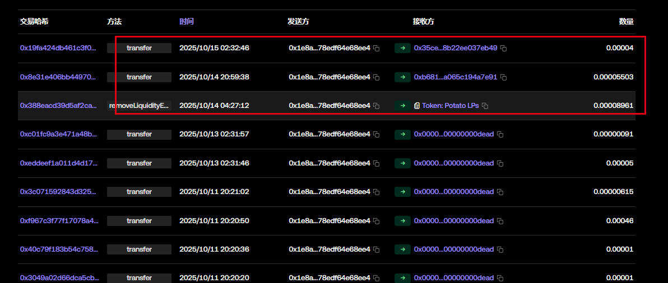
Task: Open transaction 0x8e31e406bb44970...
Action: (58, 77)
